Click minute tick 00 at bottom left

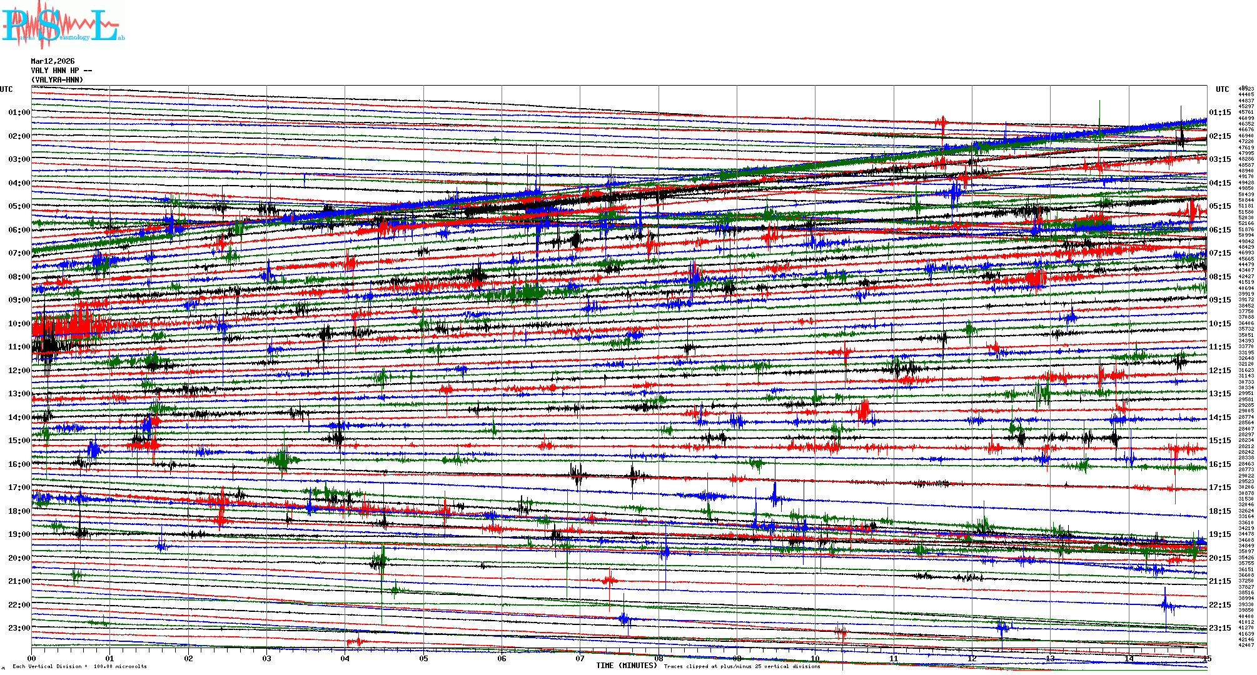[32, 659]
